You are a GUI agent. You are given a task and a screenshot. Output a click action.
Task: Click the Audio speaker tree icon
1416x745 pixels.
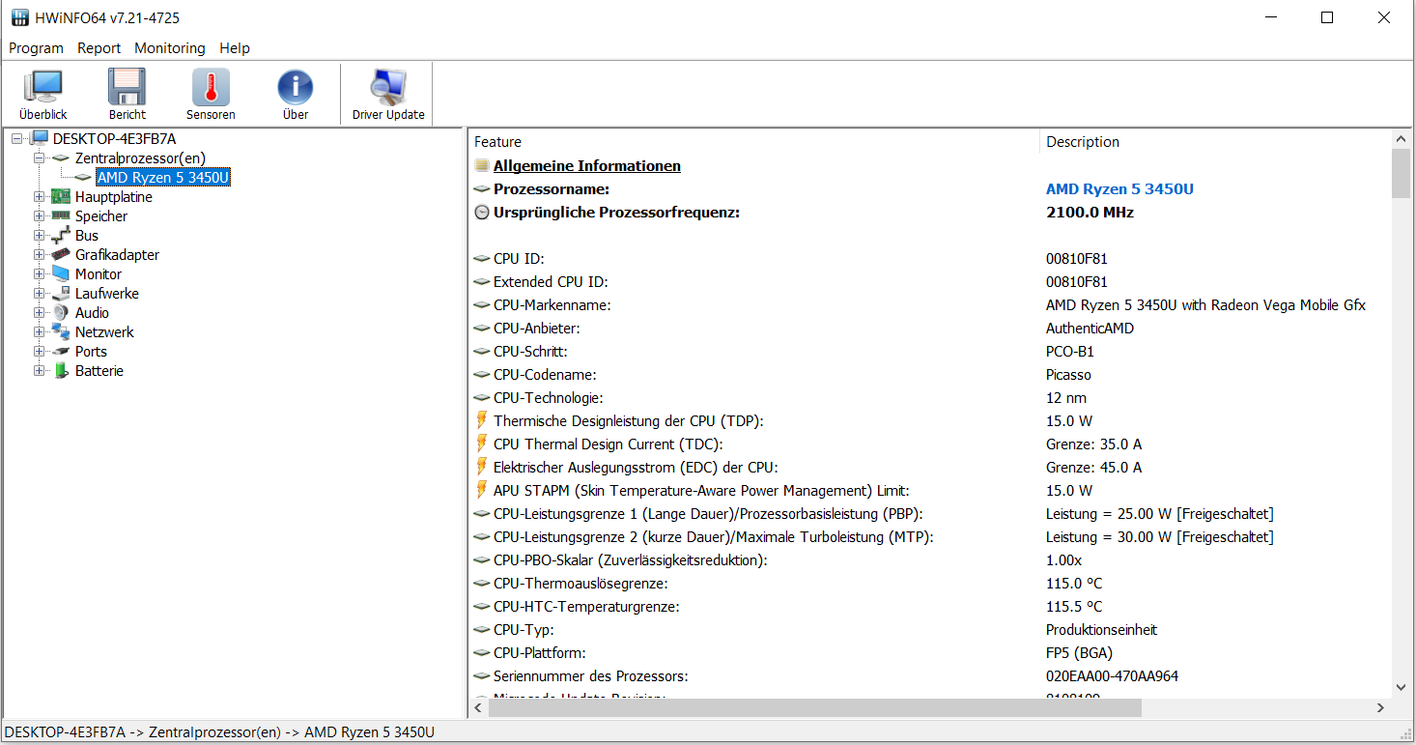pos(61,313)
